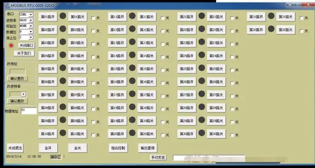This screenshot has width=315, height=168.
Task: Click the status indicator lamp for channel 05
Action: click(x=63, y=68)
